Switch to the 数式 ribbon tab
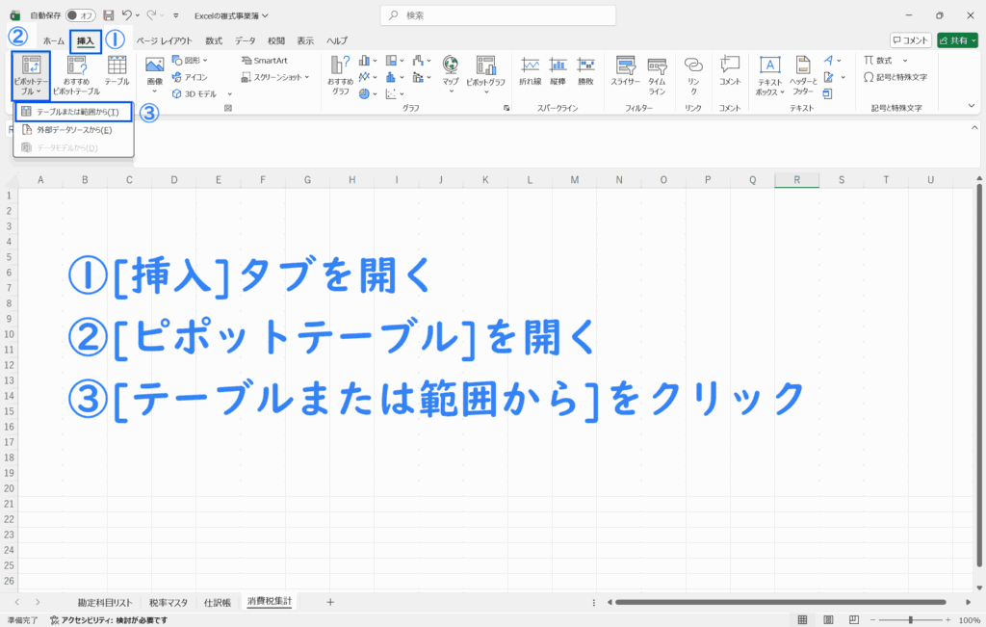The image size is (986, 627). coord(214,40)
